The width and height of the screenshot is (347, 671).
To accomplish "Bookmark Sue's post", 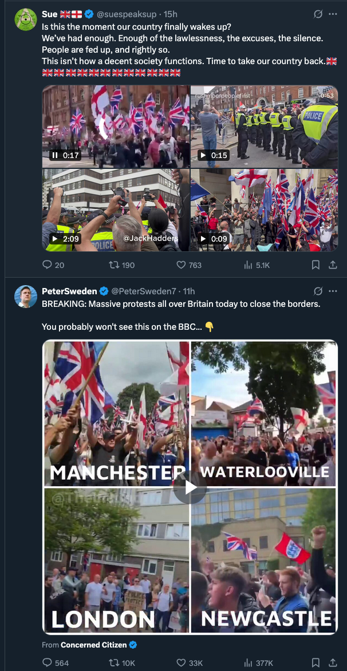I will point(316,265).
